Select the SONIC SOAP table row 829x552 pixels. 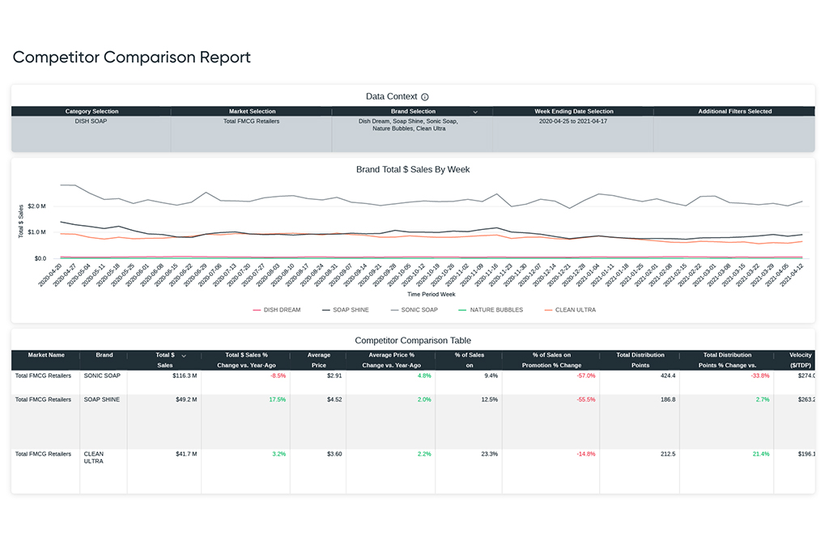pyautogui.click(x=413, y=382)
